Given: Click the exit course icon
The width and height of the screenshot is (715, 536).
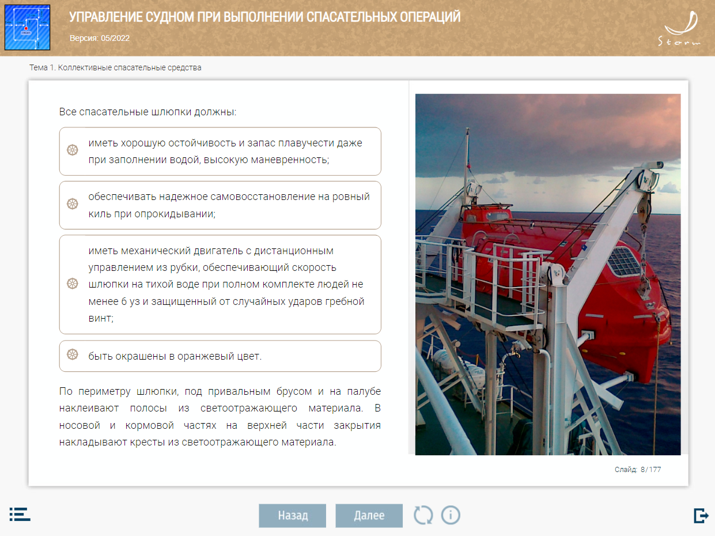Looking at the screenshot, I should (x=701, y=515).
